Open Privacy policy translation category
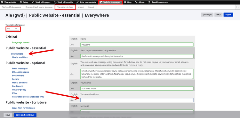 coord(19,90)
